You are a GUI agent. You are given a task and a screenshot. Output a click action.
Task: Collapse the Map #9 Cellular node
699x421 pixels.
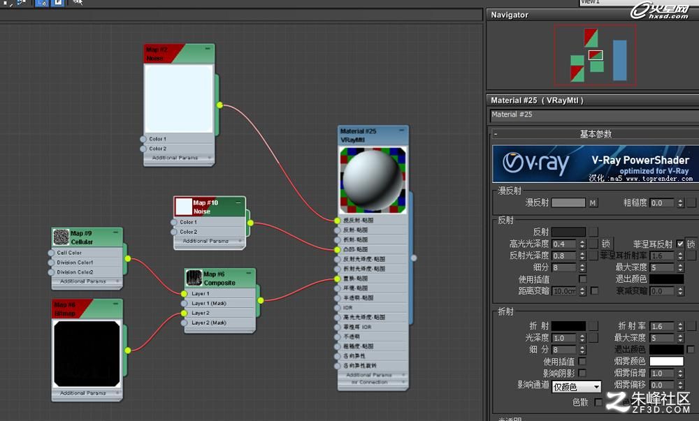point(116,232)
